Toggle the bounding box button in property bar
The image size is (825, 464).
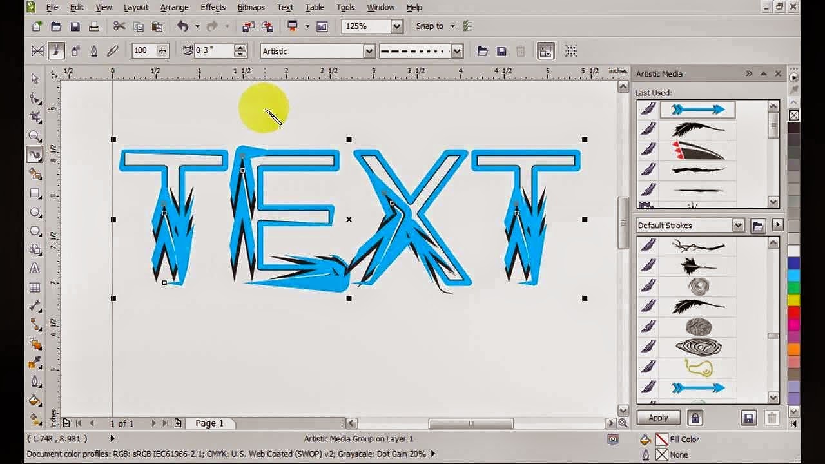tap(570, 51)
